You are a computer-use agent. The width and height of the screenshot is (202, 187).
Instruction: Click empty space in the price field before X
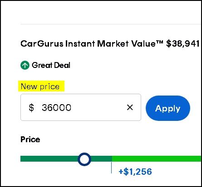tap(99, 107)
